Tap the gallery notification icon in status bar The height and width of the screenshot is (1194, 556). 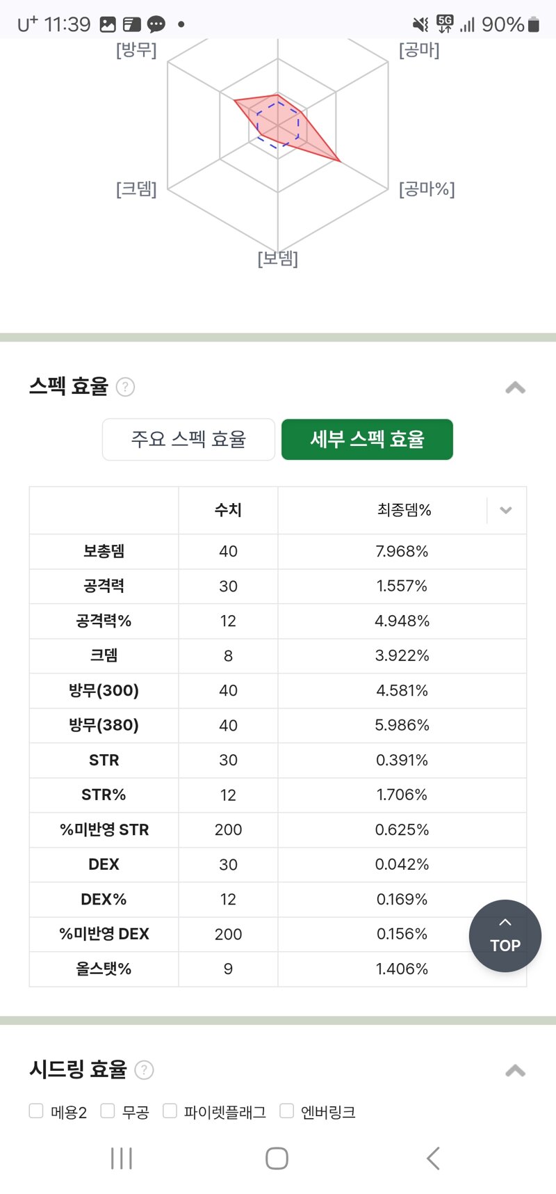(108, 24)
